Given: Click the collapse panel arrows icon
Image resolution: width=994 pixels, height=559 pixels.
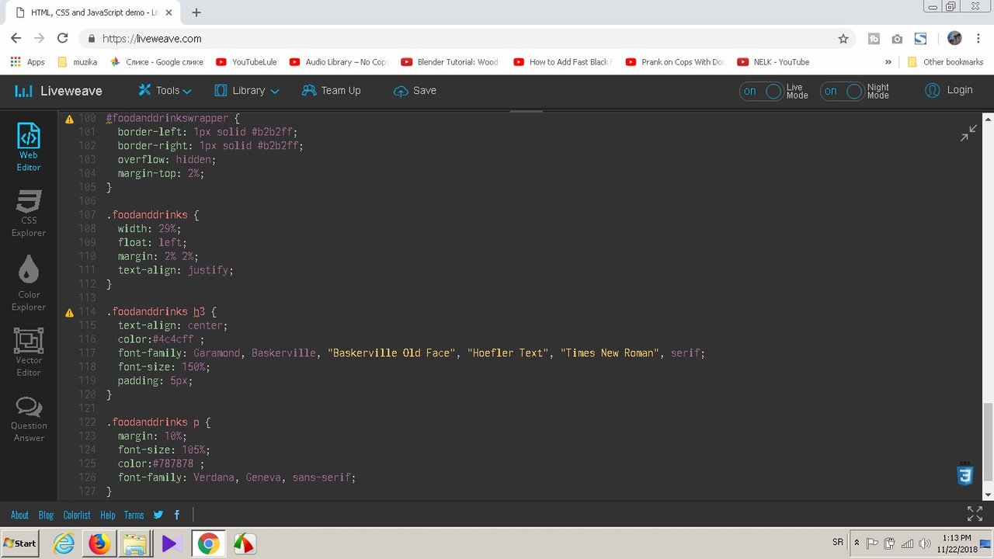Looking at the screenshot, I should [968, 133].
